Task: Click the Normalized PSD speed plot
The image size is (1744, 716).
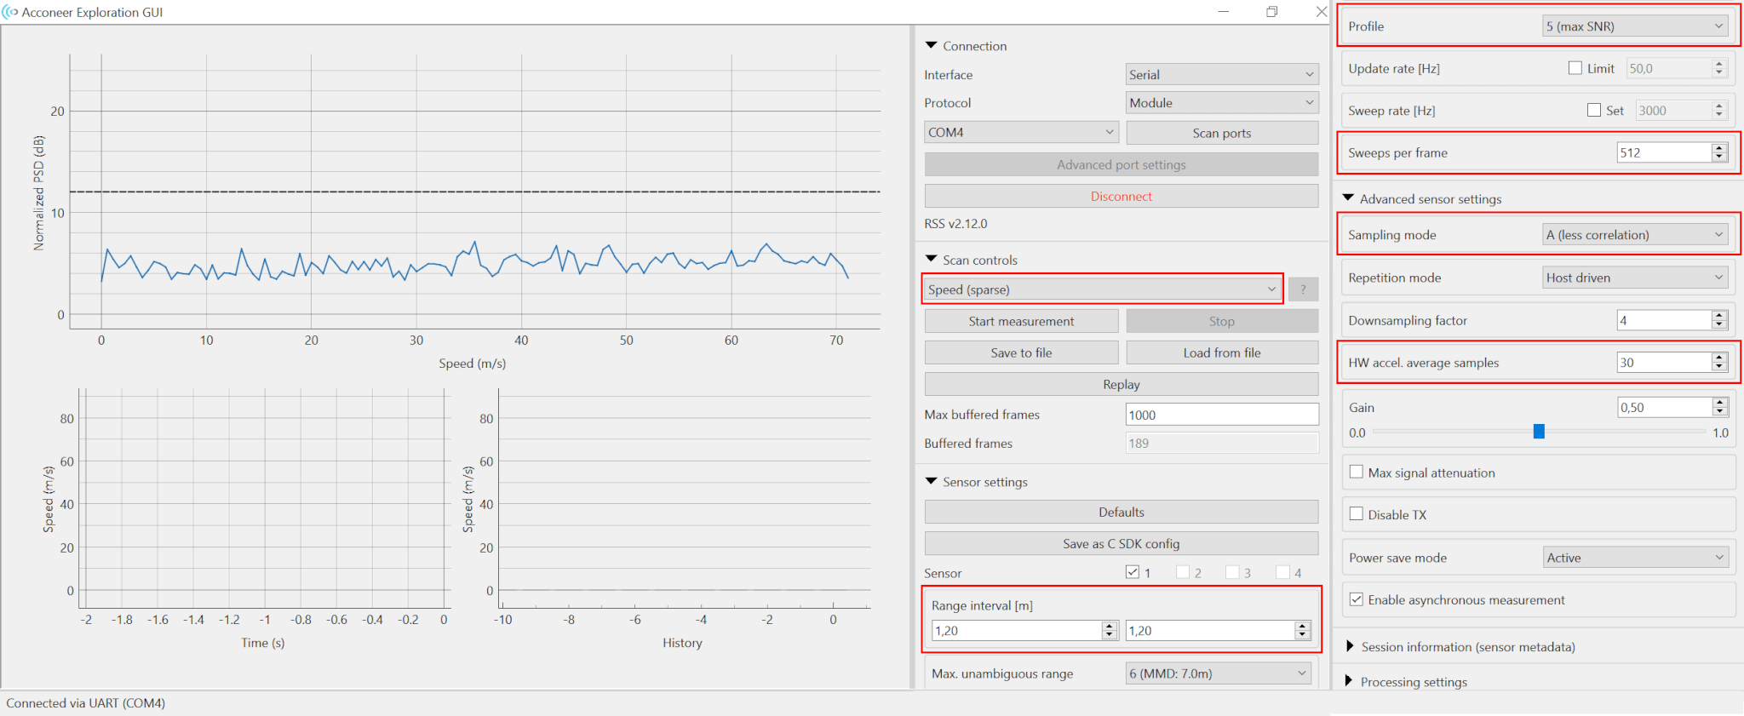Action: click(474, 192)
